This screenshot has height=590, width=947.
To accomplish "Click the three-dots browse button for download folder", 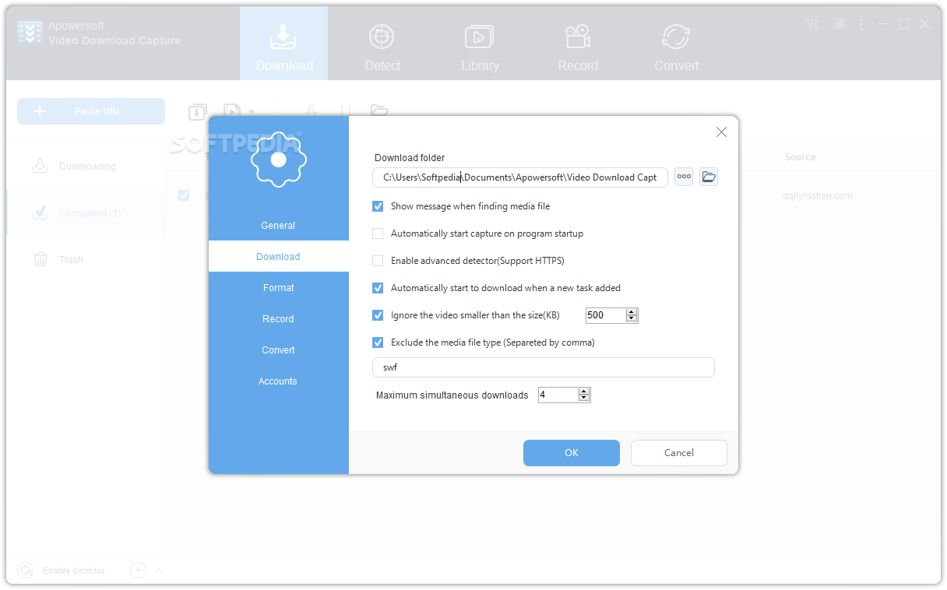I will 684,177.
